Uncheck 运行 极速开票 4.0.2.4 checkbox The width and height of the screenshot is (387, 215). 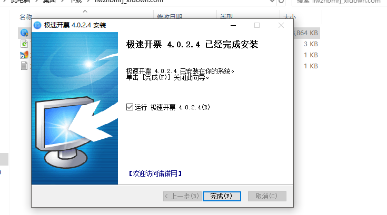(x=130, y=107)
